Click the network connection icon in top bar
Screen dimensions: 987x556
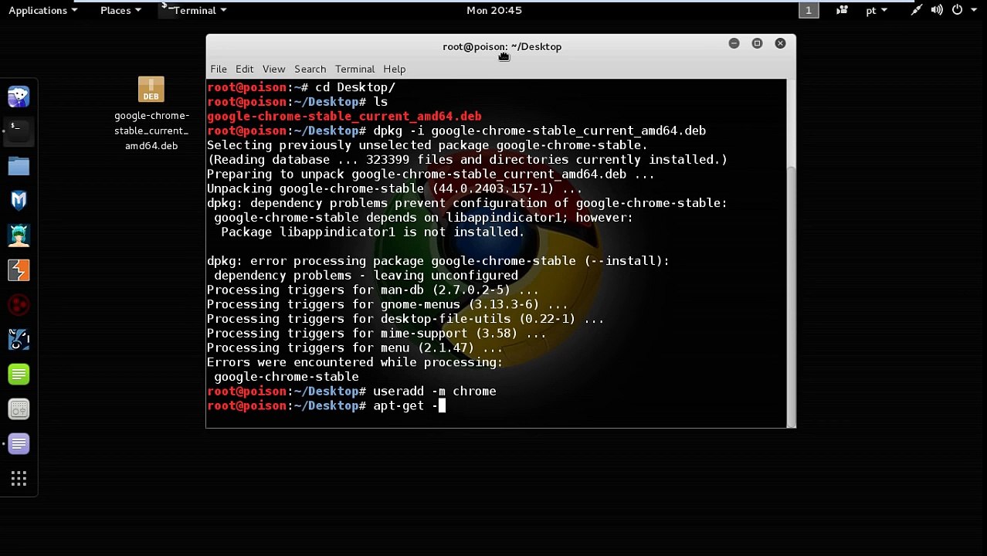pyautogui.click(x=916, y=10)
